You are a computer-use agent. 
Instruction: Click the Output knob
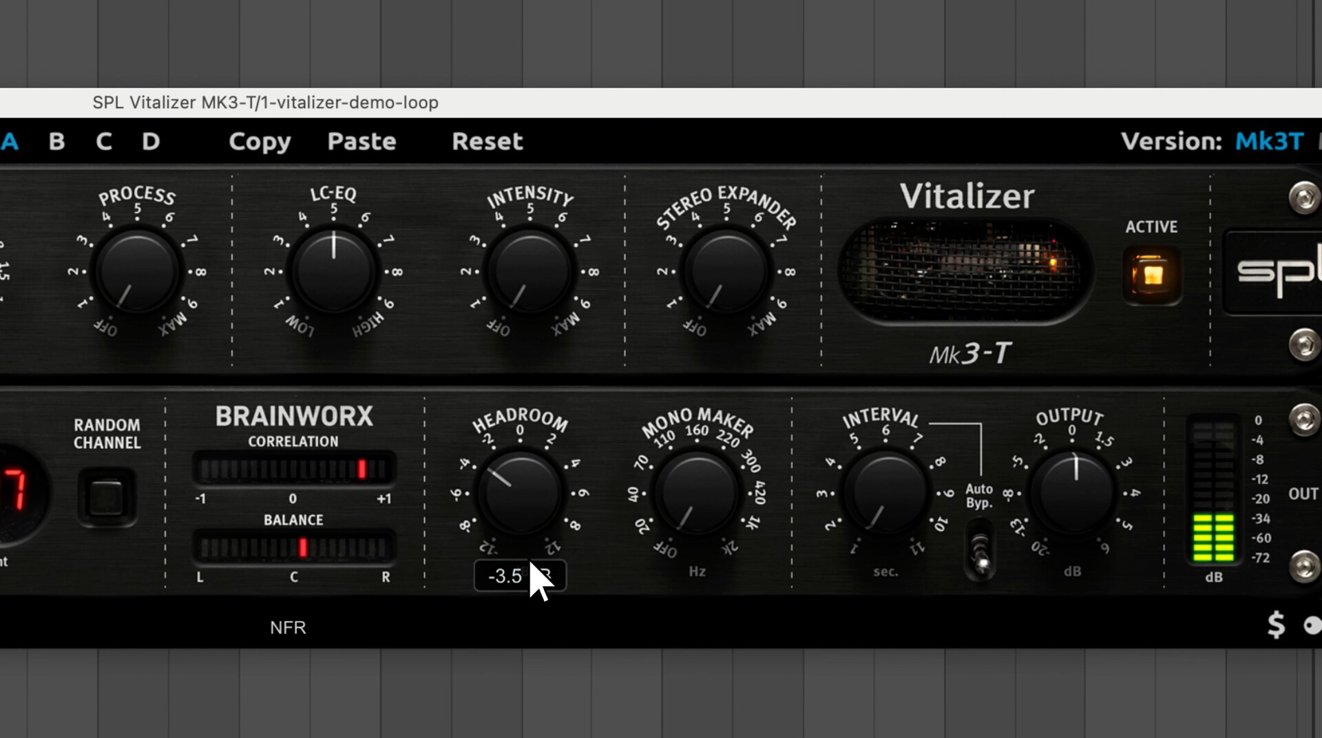1072,493
